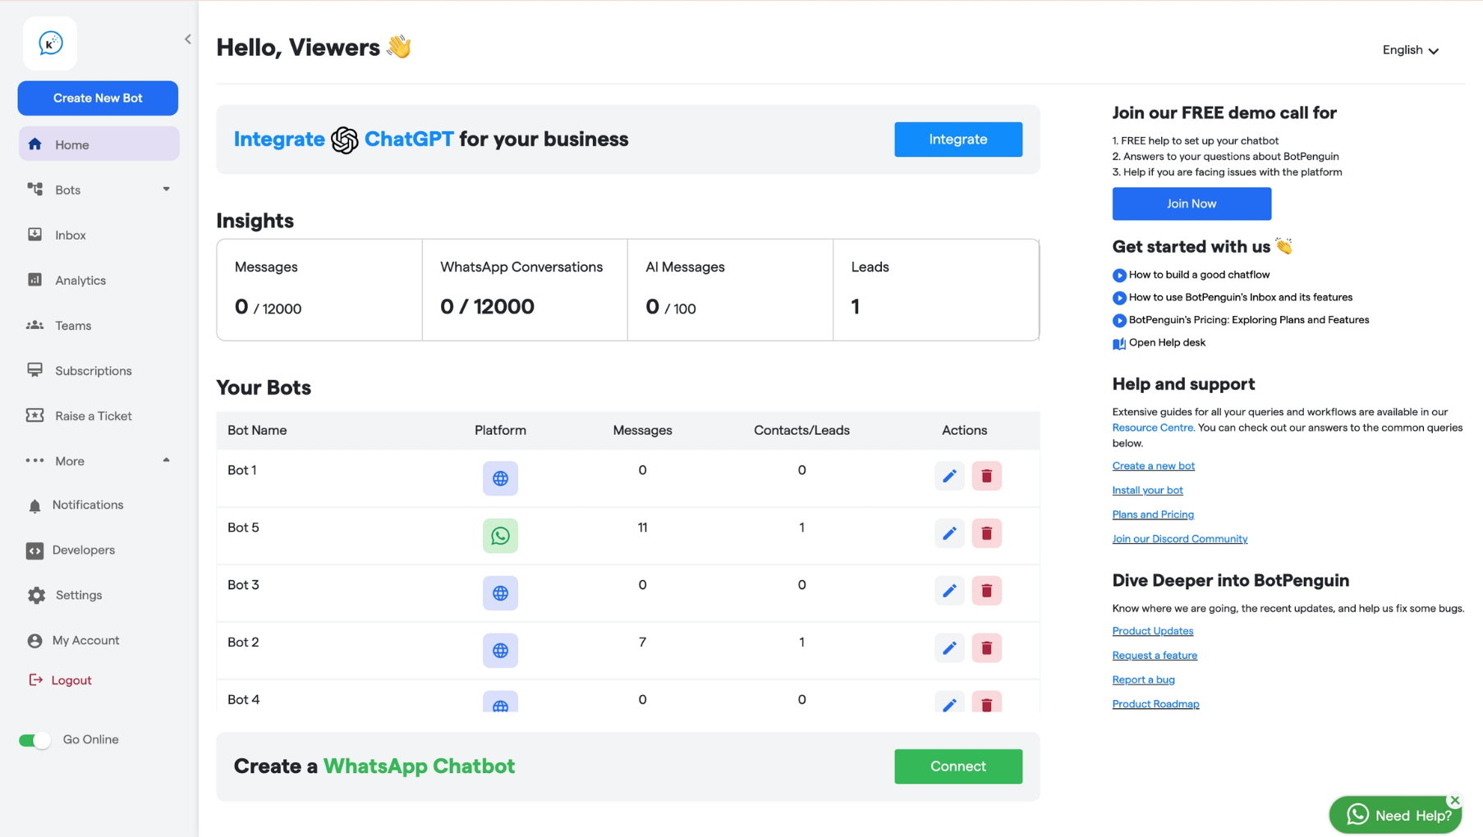Select the 'Bot 5' name in table
The width and height of the screenshot is (1483, 837).
[x=243, y=528]
